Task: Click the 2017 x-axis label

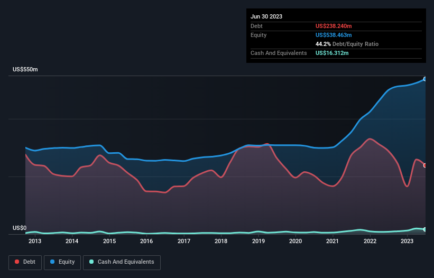Action: pos(184,241)
